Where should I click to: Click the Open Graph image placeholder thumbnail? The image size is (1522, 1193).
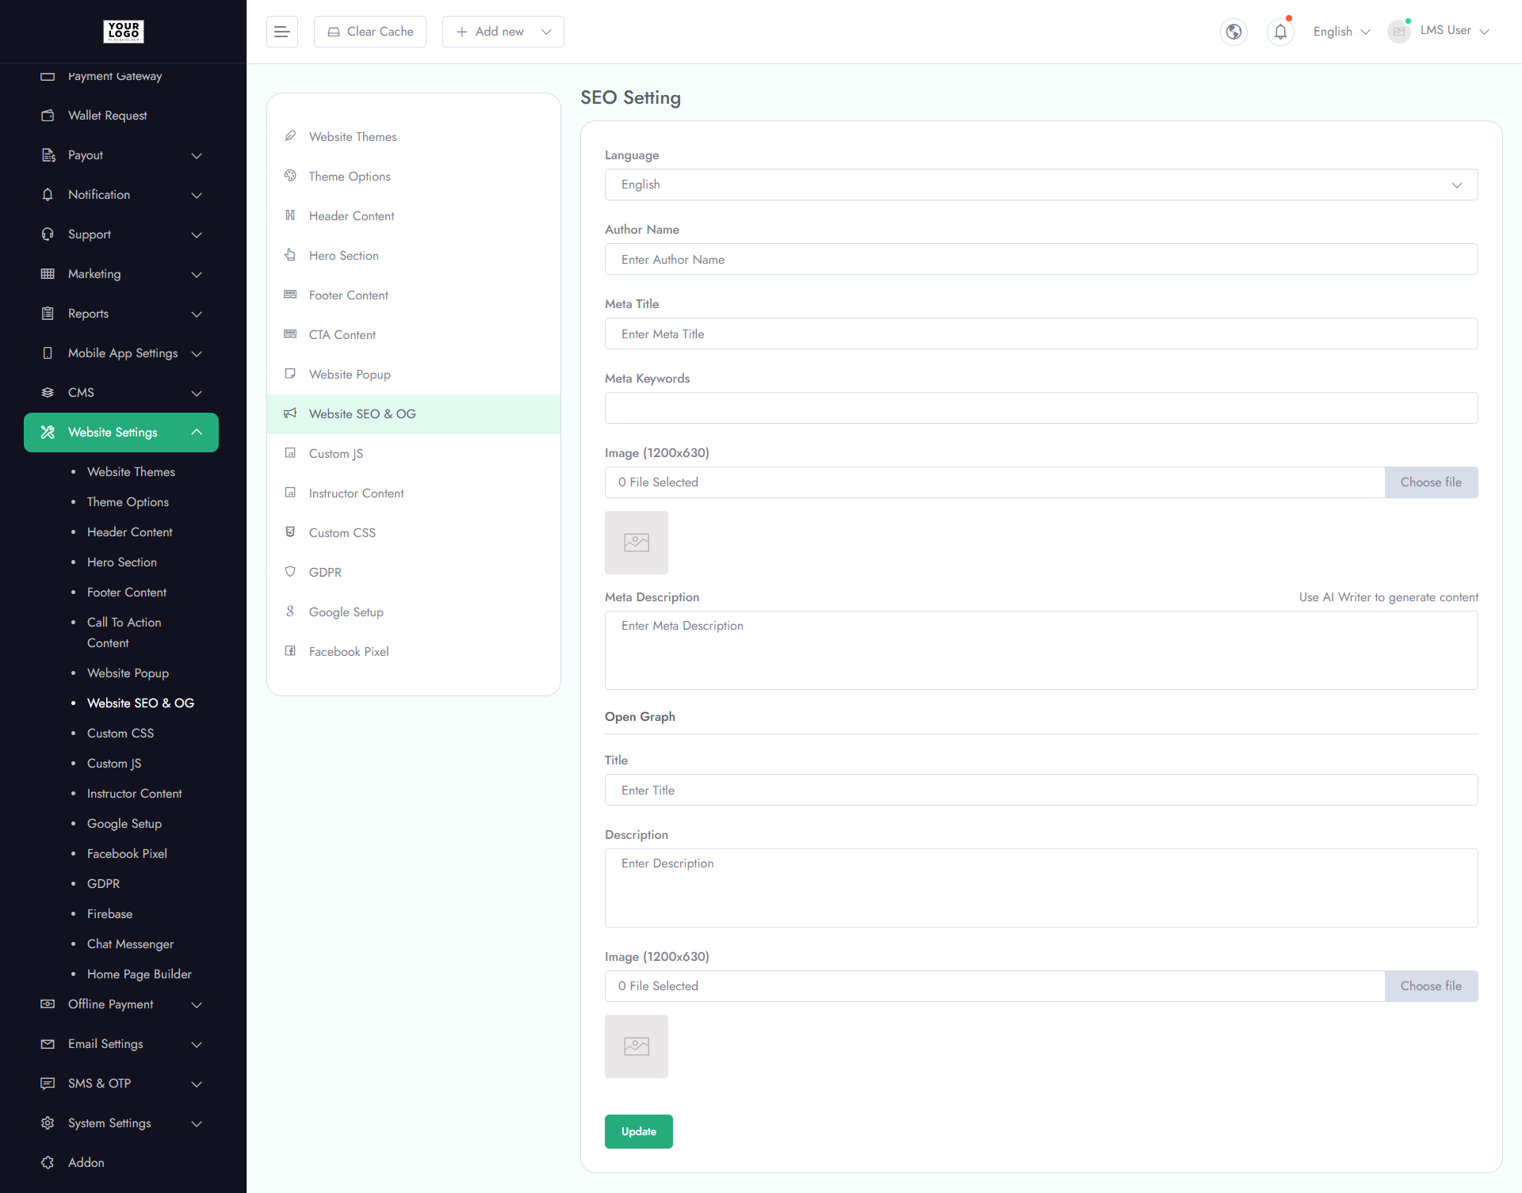637,1046
